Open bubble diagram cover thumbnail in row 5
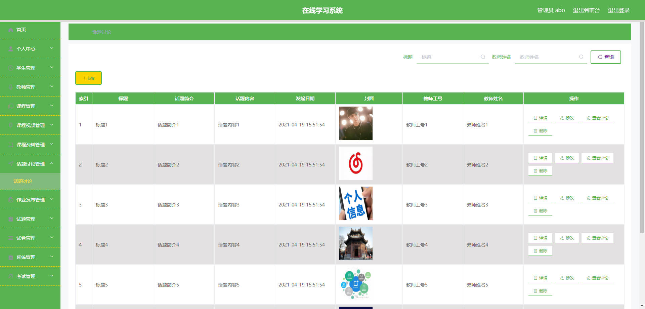This screenshot has width=645, height=309. click(356, 283)
